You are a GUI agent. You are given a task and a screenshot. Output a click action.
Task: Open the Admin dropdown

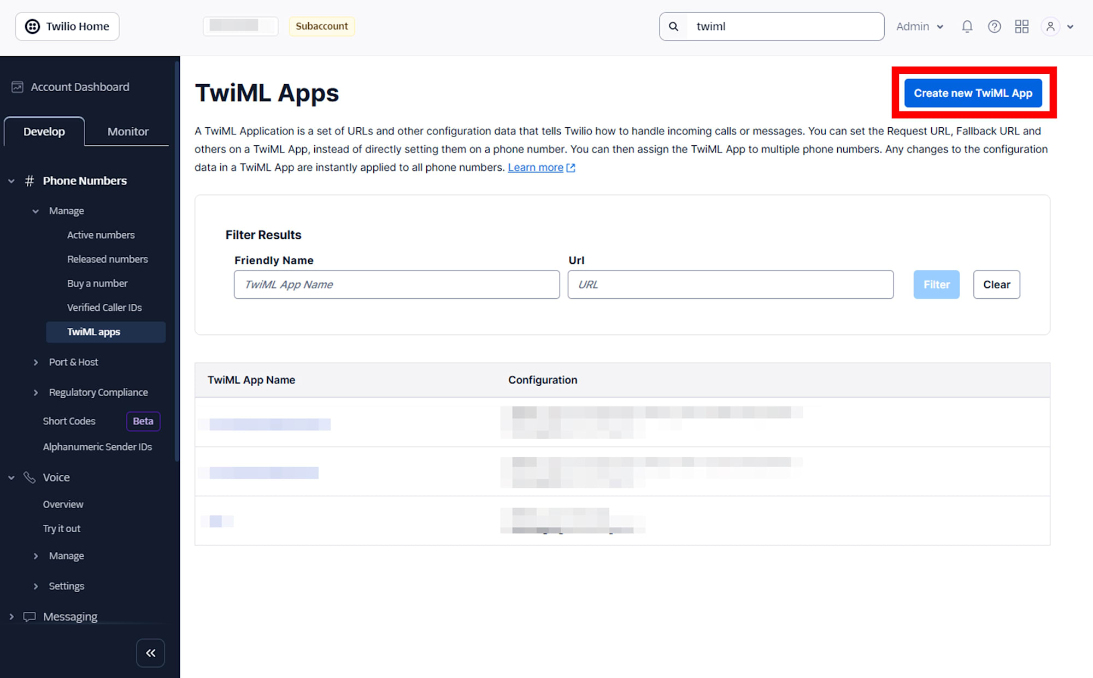[x=919, y=26]
